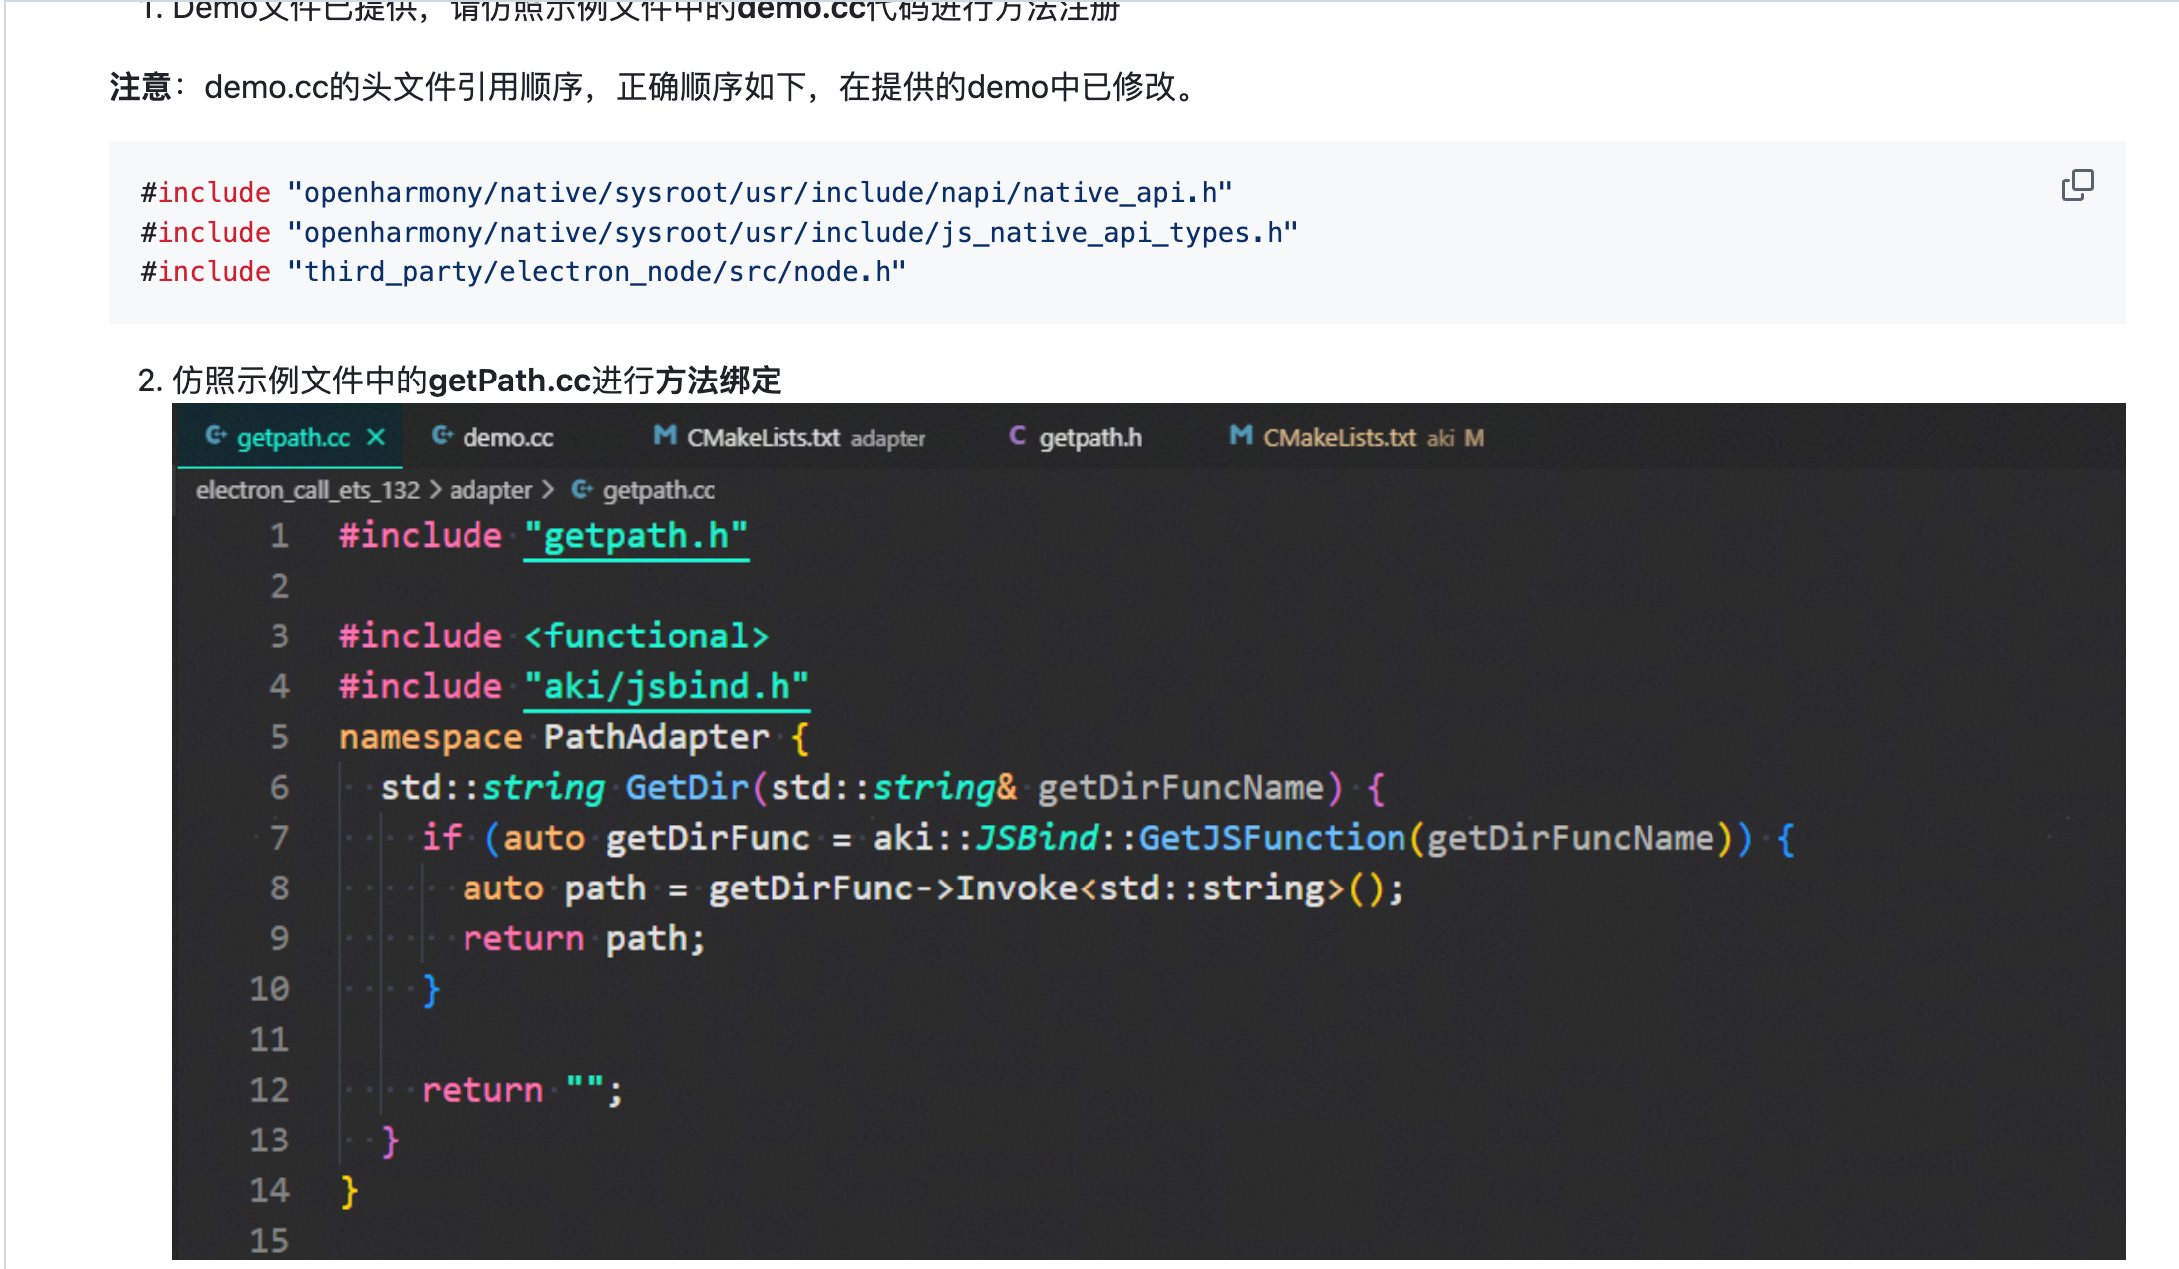2179x1269 pixels.
Task: Click the CMake icon on adapter CMakeLists tab
Action: click(664, 436)
